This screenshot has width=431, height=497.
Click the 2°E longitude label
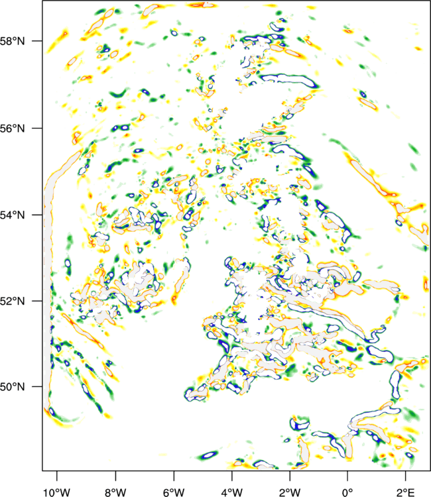coord(406,492)
